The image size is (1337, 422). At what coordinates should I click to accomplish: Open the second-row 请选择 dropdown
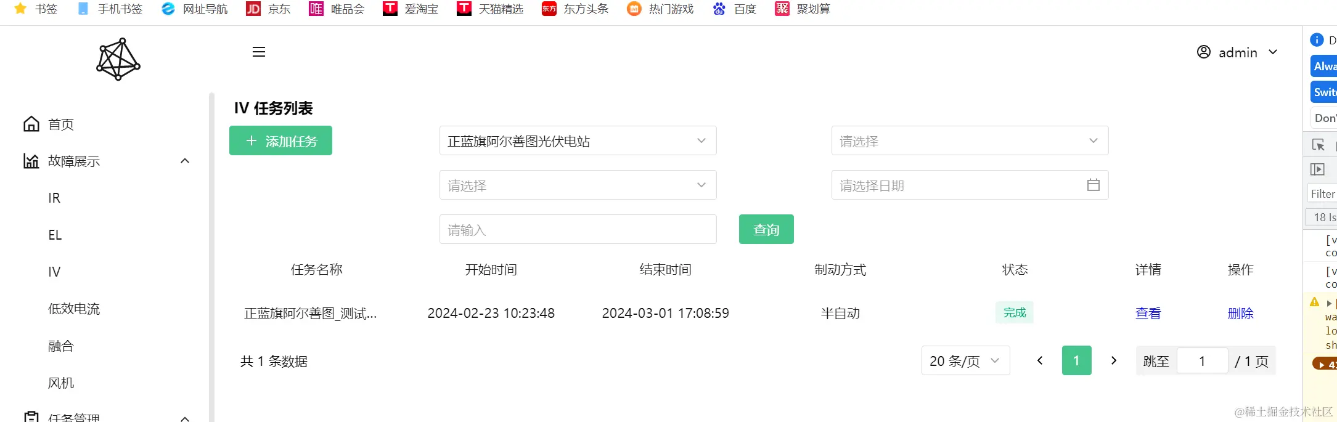pyautogui.click(x=578, y=185)
